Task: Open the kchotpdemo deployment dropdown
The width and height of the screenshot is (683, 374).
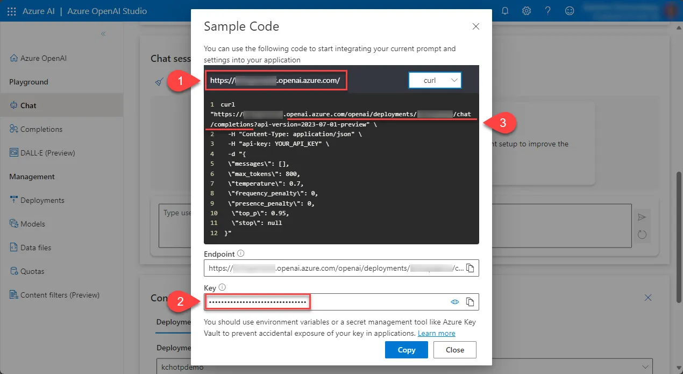Action: 404,366
